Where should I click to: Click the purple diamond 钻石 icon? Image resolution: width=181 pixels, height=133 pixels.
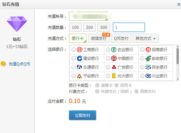(17, 24)
